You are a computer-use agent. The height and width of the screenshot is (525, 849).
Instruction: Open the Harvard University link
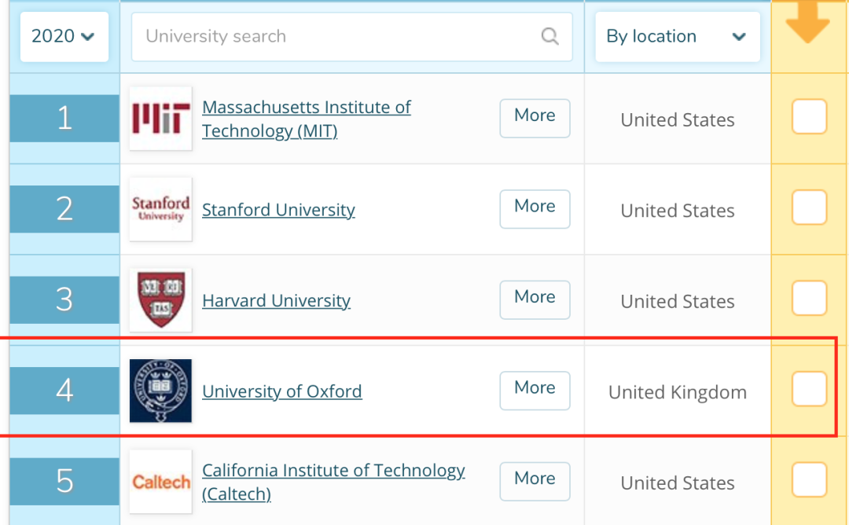coord(276,301)
